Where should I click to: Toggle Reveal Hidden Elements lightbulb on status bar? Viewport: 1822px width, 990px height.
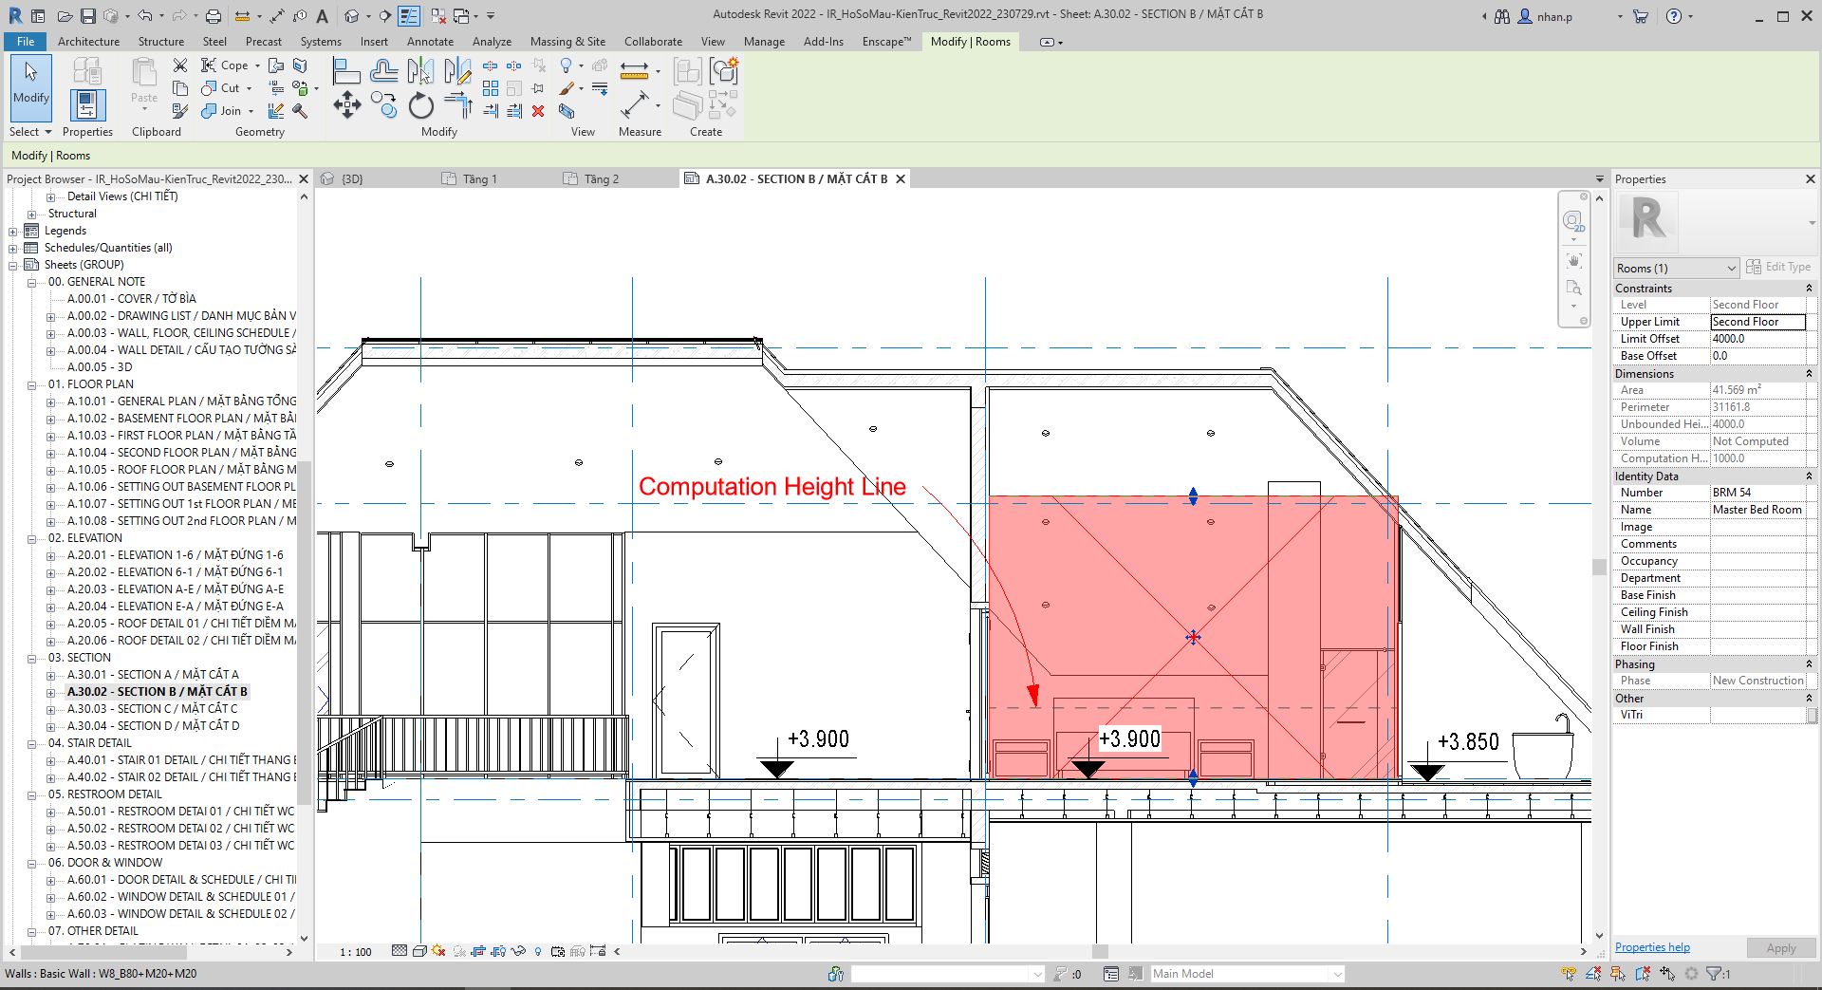pyautogui.click(x=538, y=950)
